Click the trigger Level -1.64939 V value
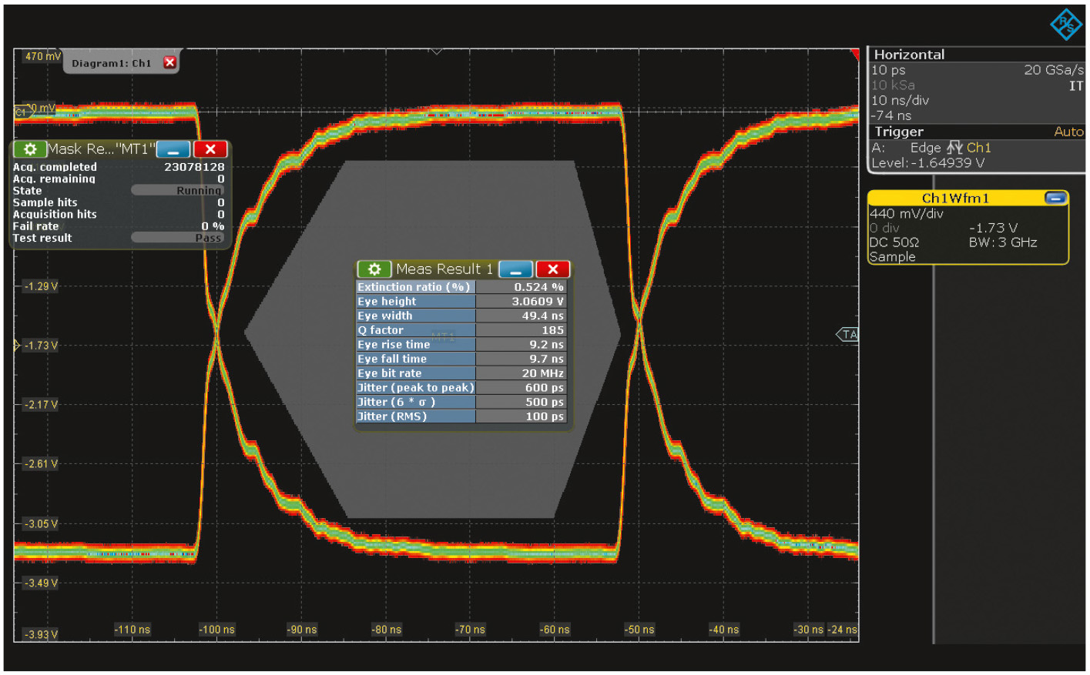The height and width of the screenshot is (675, 1090). click(927, 162)
